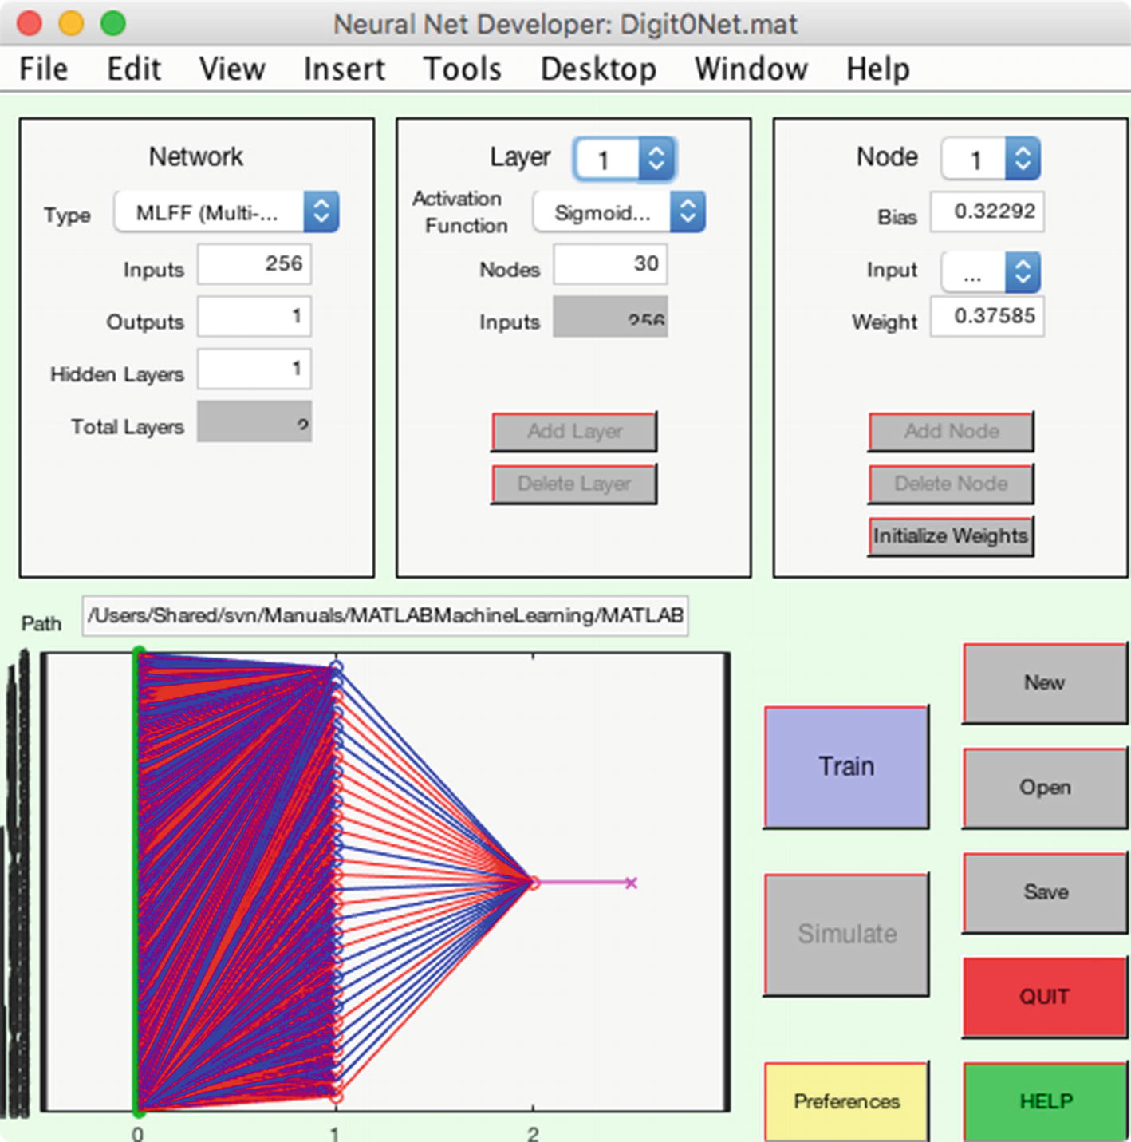Open the Preferences dialog

pyautogui.click(x=845, y=1101)
